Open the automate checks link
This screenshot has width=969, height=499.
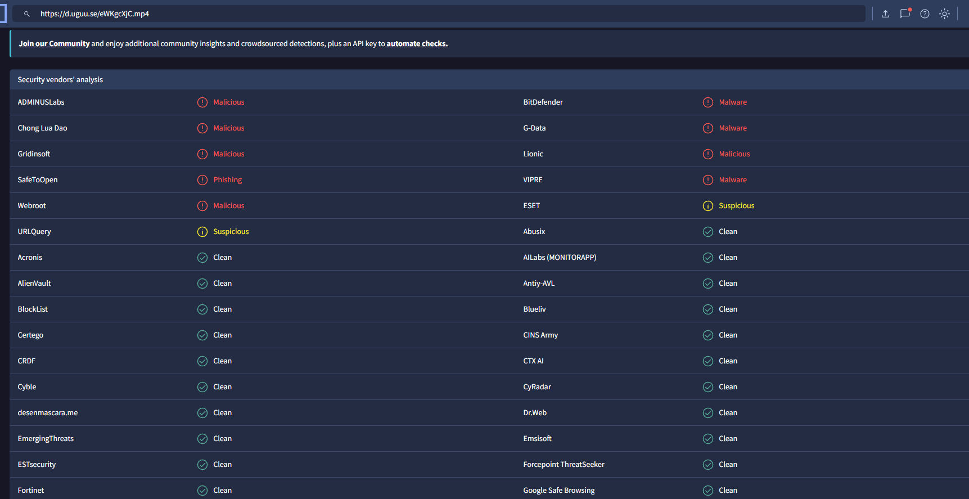[x=417, y=43]
